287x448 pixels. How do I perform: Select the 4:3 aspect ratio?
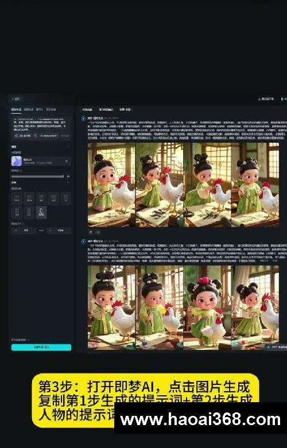pos(54,198)
